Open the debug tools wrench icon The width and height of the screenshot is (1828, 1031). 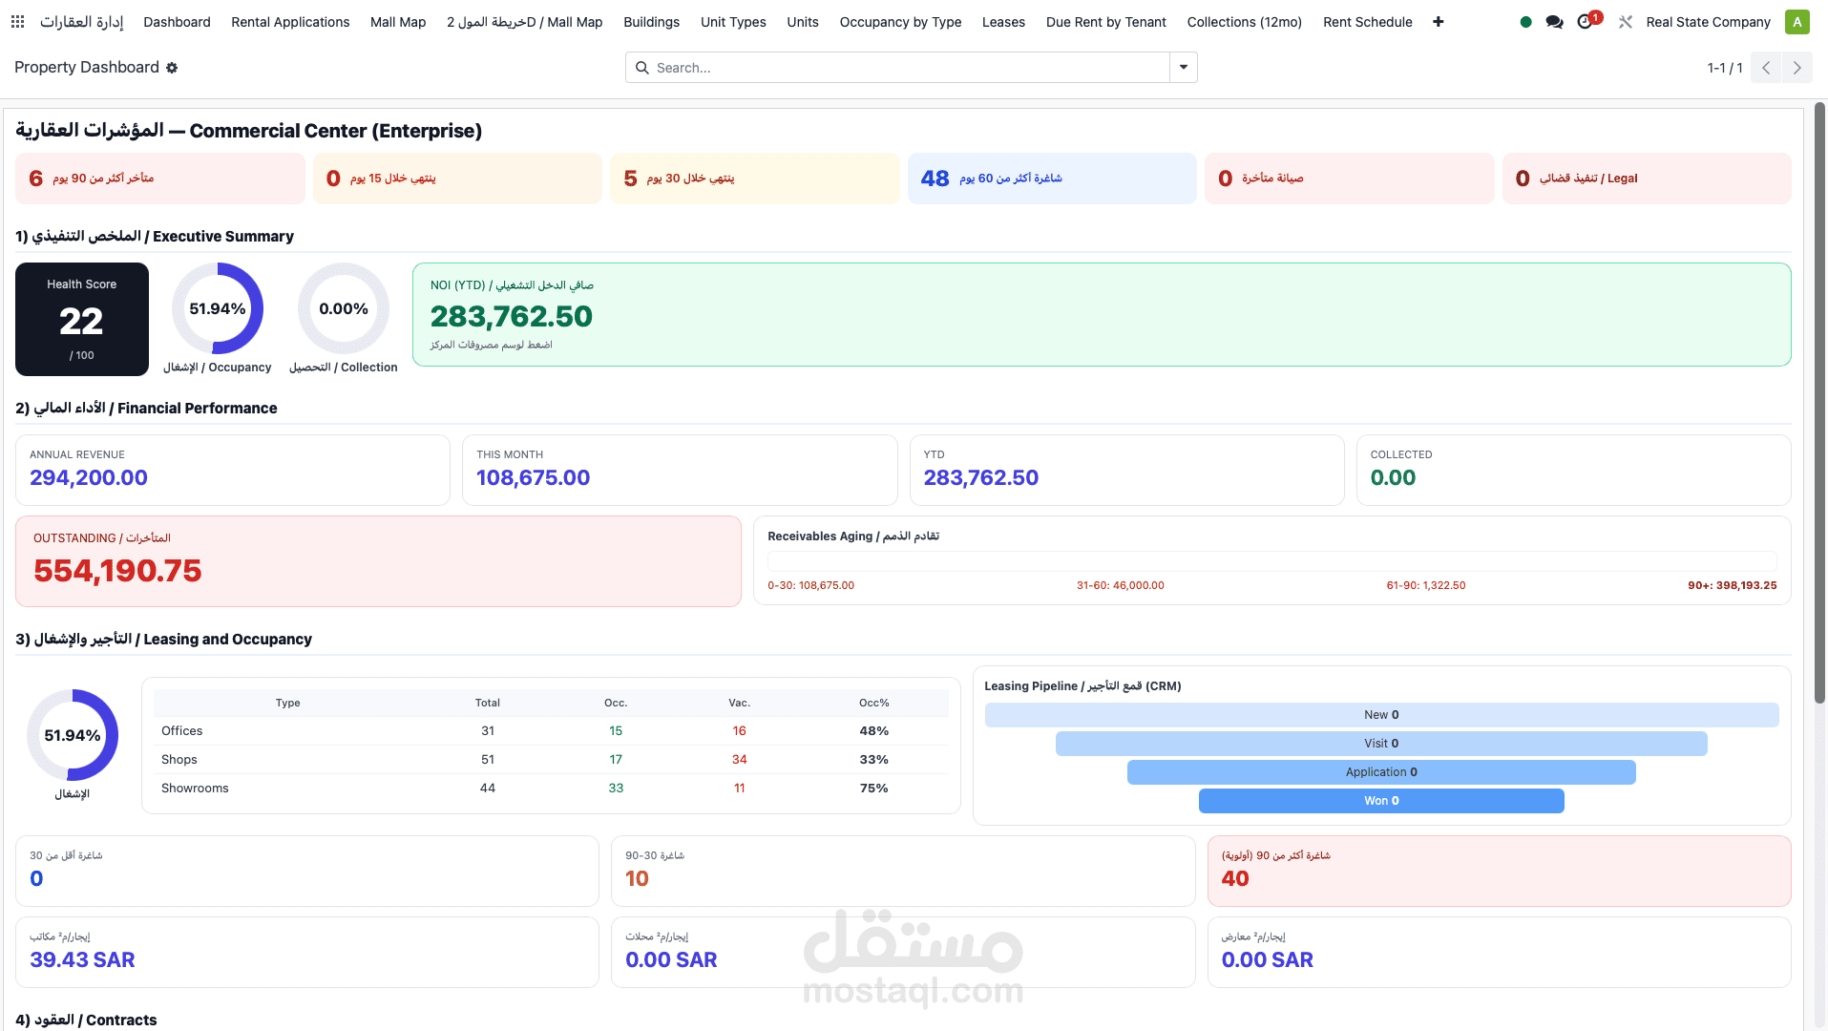click(1625, 21)
